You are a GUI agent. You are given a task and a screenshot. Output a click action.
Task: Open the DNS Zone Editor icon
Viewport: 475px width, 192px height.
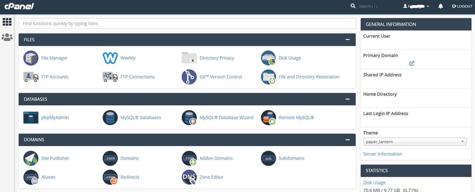click(x=189, y=177)
